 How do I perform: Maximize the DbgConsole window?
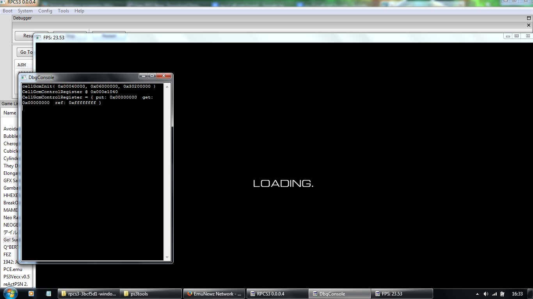coord(152,76)
